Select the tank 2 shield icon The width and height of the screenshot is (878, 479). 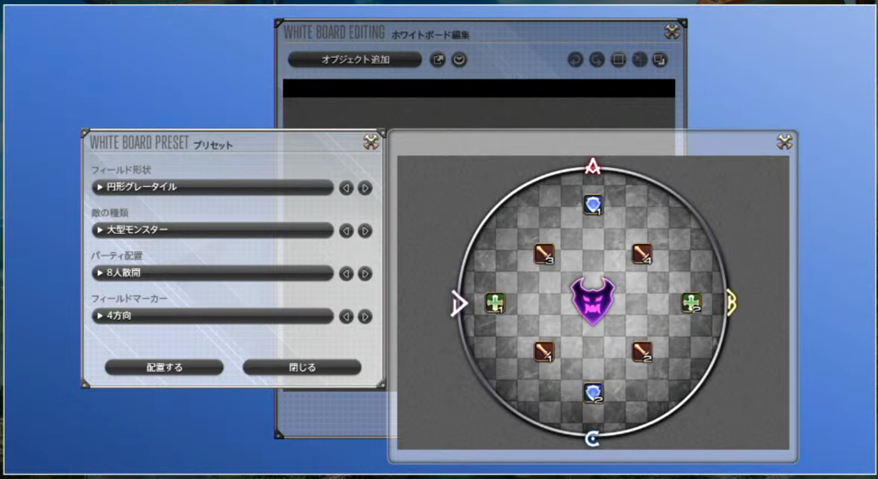tap(593, 393)
